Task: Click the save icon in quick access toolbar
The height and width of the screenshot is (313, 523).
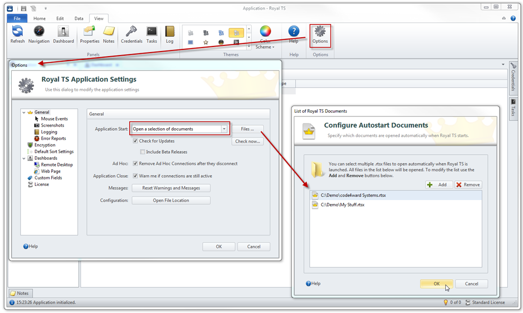Action: 23,8
